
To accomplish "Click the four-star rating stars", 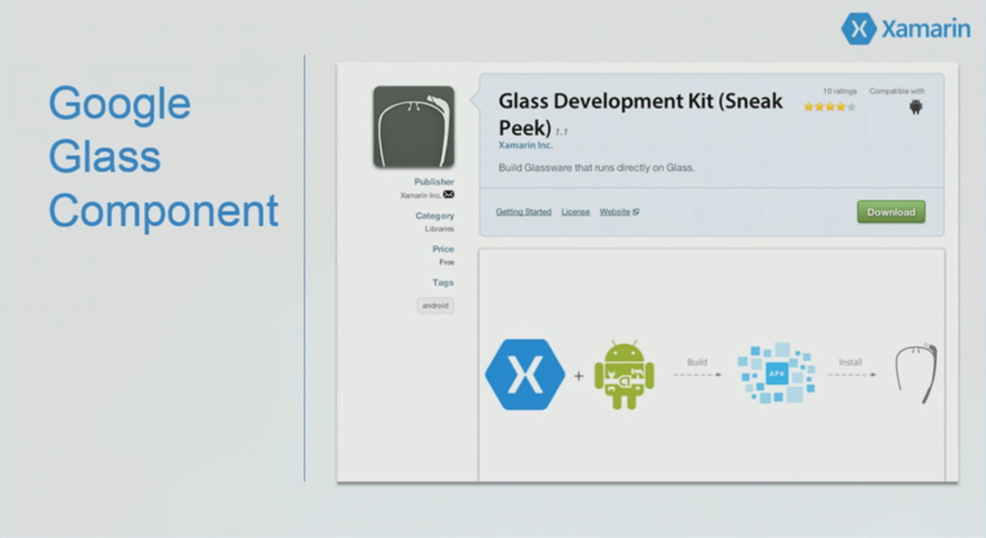I will click(829, 107).
